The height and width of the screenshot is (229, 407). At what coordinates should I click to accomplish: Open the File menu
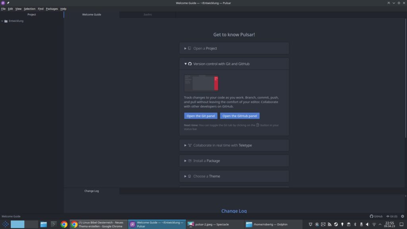coord(3,9)
